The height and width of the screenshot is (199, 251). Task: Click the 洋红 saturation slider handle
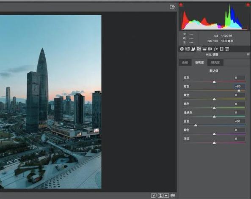(214, 143)
